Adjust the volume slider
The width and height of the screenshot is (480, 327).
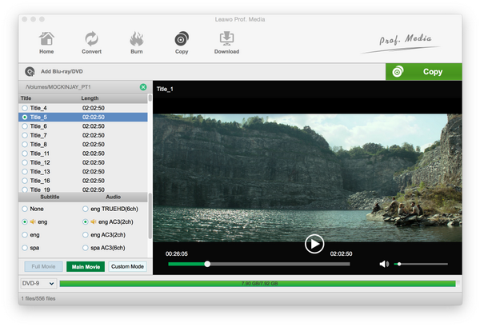pos(421,264)
